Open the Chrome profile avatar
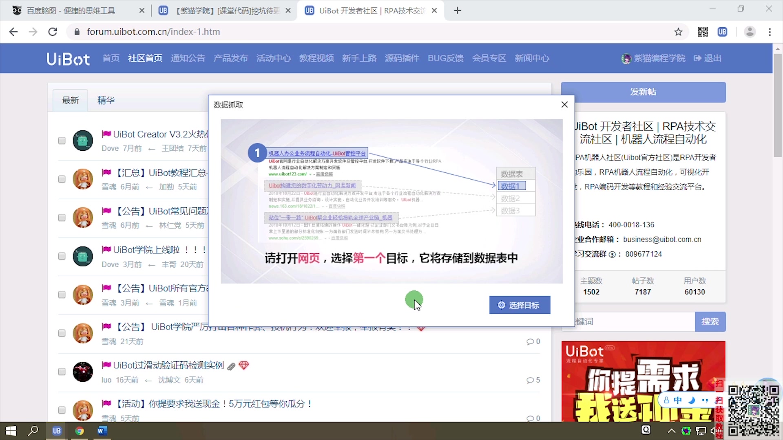The image size is (783, 440). pos(750,32)
